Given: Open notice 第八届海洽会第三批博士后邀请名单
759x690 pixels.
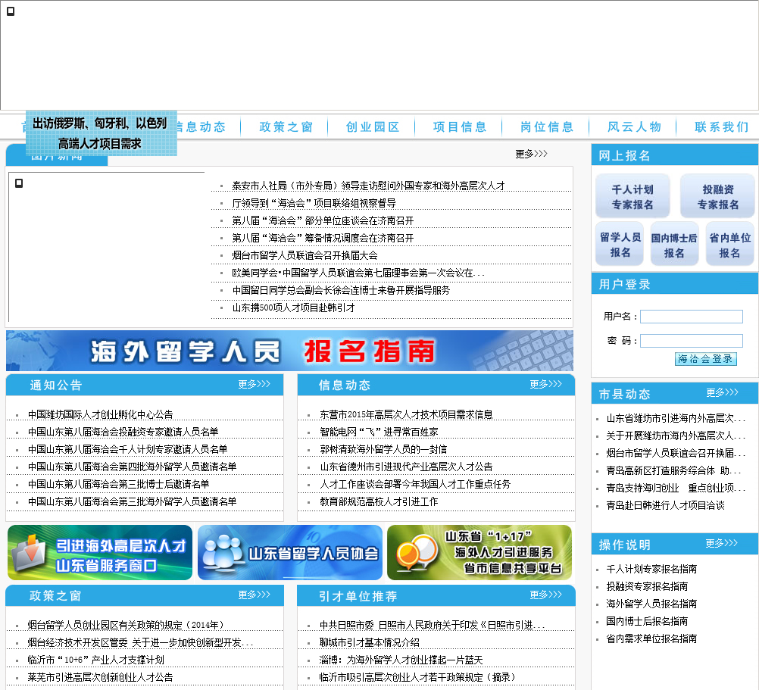Looking at the screenshot, I should pyautogui.click(x=119, y=484).
